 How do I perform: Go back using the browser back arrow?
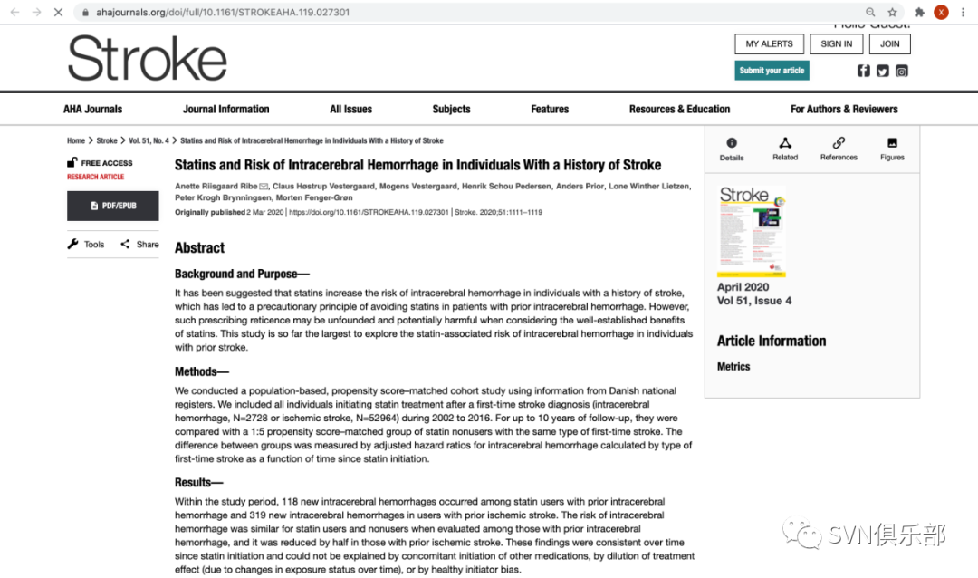pyautogui.click(x=15, y=12)
